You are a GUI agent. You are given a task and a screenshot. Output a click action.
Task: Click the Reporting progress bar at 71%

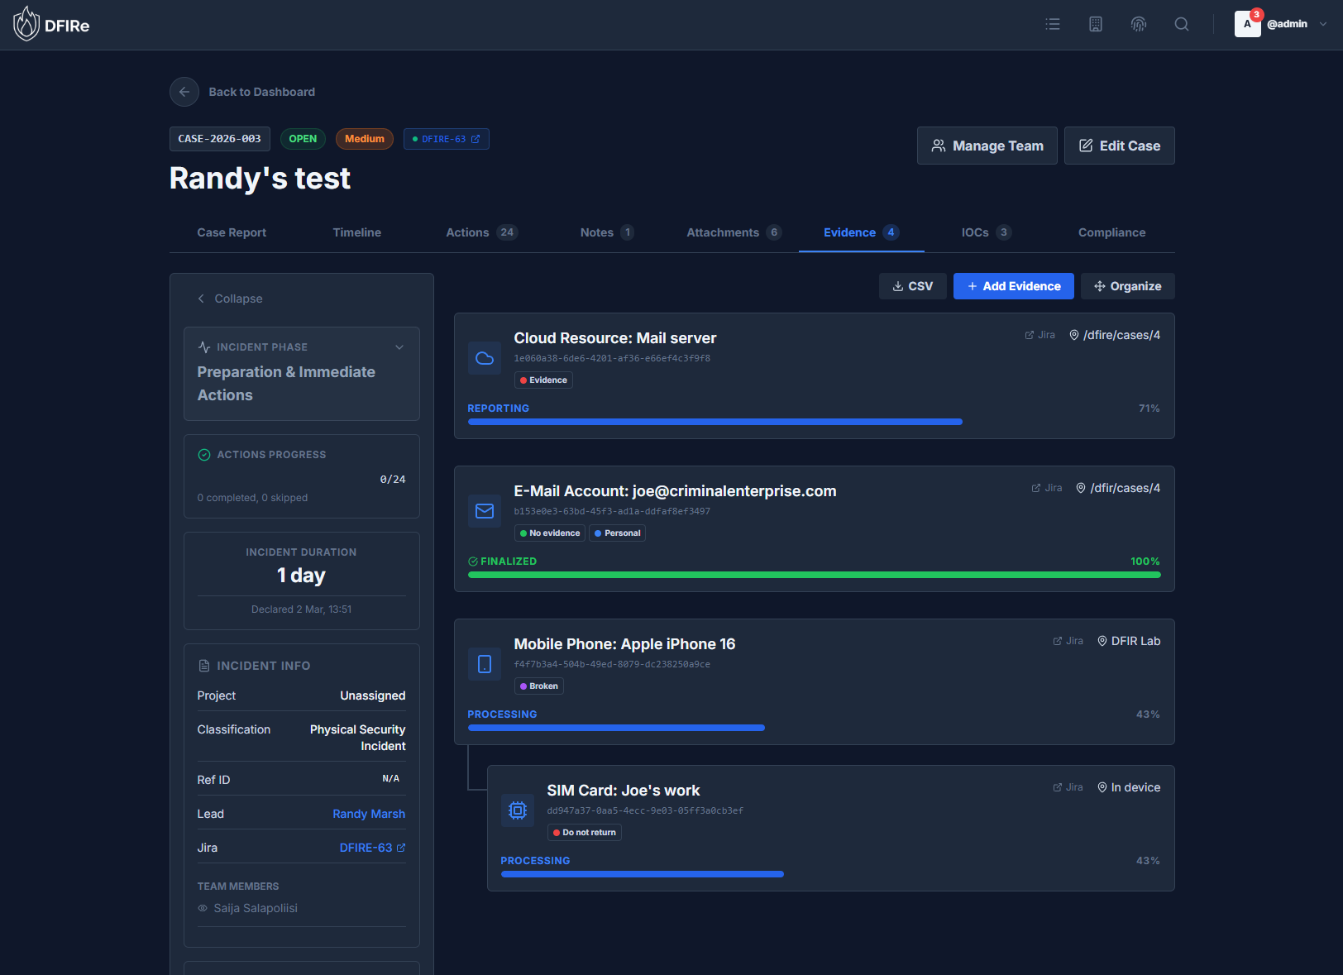tap(715, 422)
